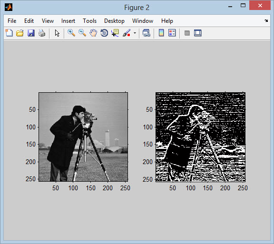
Task: Expand the brush color dropdown arrow
Action: (x=135, y=33)
